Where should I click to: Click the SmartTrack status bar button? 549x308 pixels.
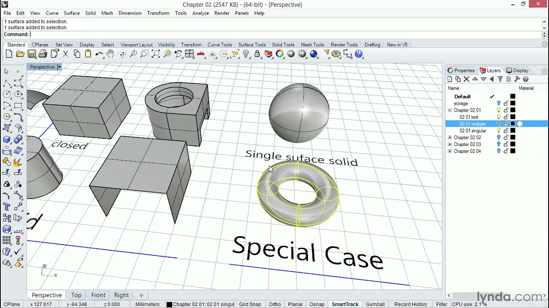tap(345, 304)
